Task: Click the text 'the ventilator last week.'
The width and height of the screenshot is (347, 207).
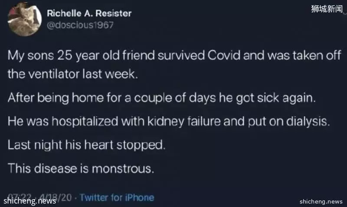Action: click(73, 74)
